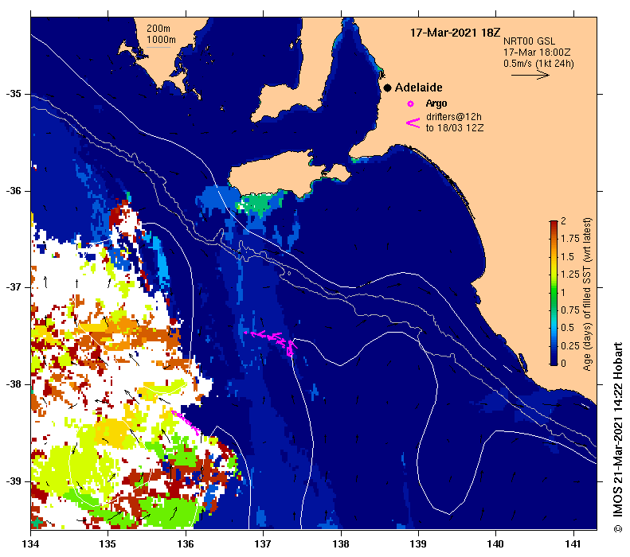The width and height of the screenshot is (630, 557).
Task: Click the 'NRT00 GSL' label
Action: click(x=529, y=41)
